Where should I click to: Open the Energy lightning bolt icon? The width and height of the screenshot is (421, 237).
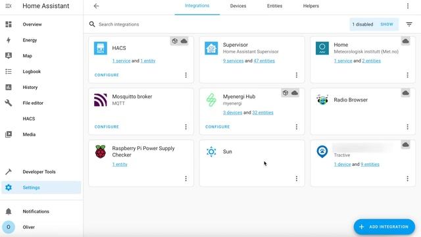9,40
